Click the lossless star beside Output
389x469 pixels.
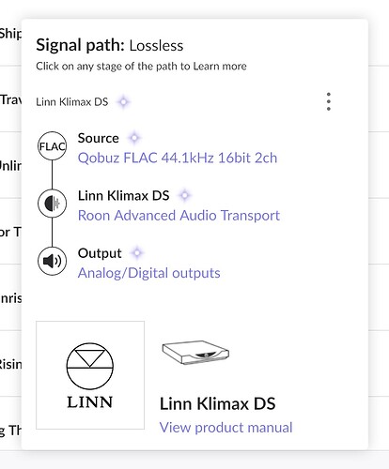click(x=137, y=252)
